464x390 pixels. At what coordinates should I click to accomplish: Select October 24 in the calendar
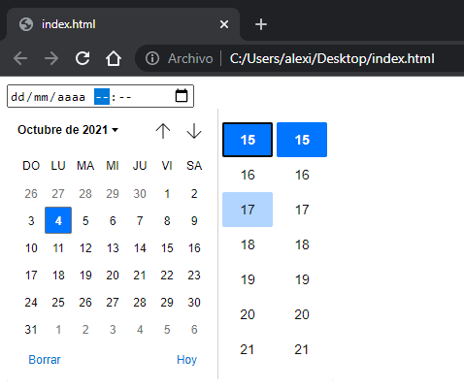coord(31,303)
